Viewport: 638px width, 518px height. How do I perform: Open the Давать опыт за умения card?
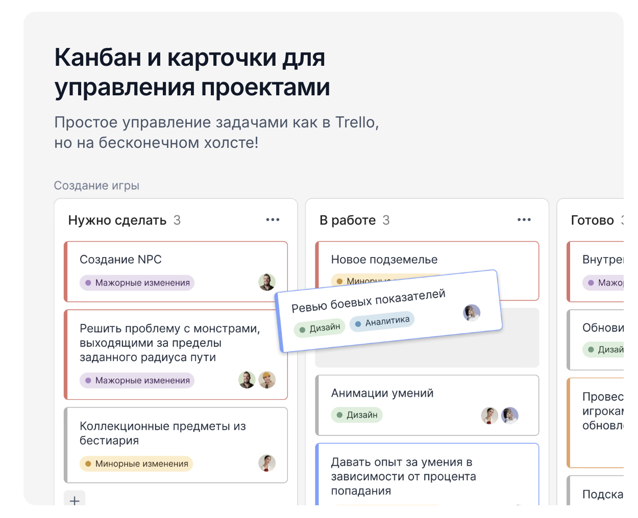(x=427, y=474)
